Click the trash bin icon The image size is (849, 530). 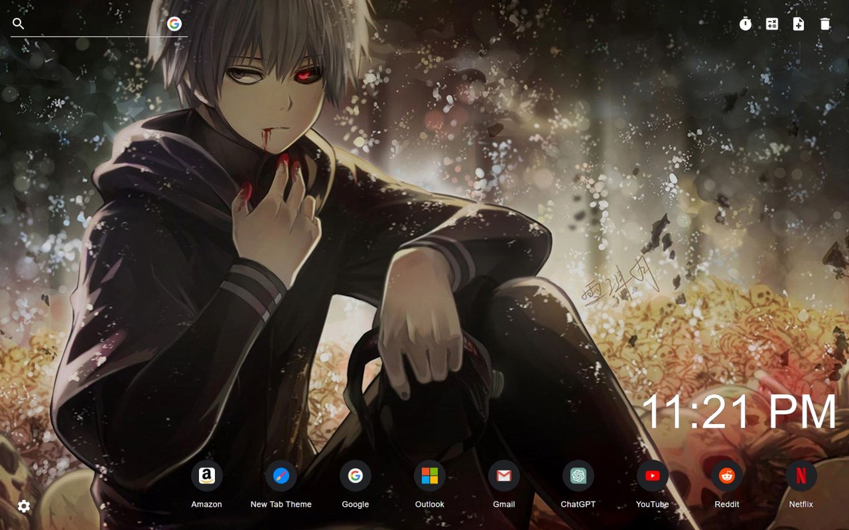pos(825,24)
